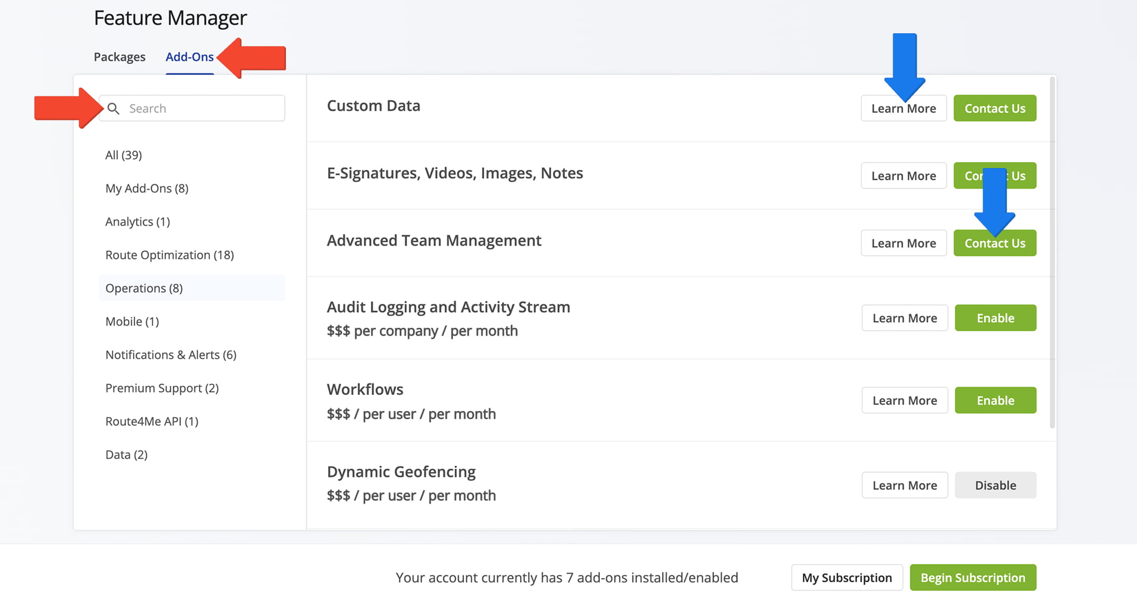
Task: Select the All (39) category
Action: tap(124, 155)
